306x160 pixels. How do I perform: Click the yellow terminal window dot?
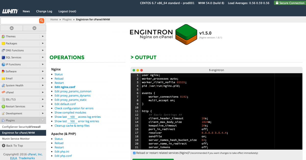click(x=138, y=70)
